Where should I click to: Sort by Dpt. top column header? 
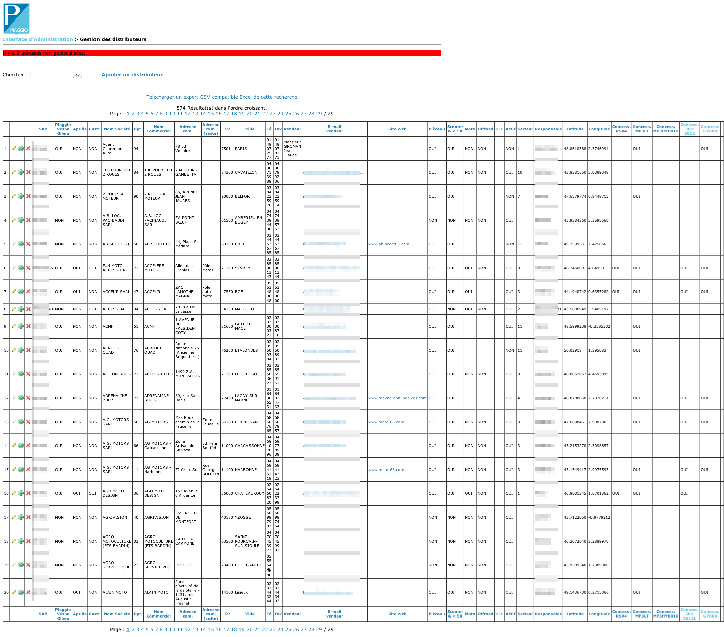[x=138, y=129]
